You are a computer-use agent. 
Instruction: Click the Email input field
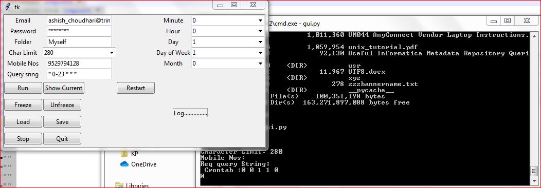79,20
